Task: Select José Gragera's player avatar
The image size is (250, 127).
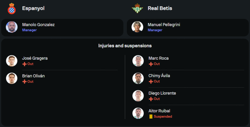Action: (x=11, y=61)
